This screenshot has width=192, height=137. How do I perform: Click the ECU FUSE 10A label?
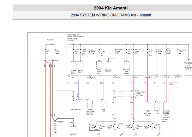tap(93, 52)
